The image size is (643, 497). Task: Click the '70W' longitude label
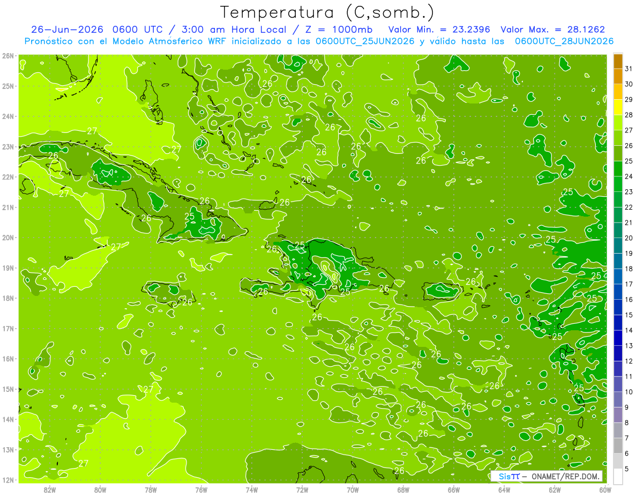pos(353,489)
